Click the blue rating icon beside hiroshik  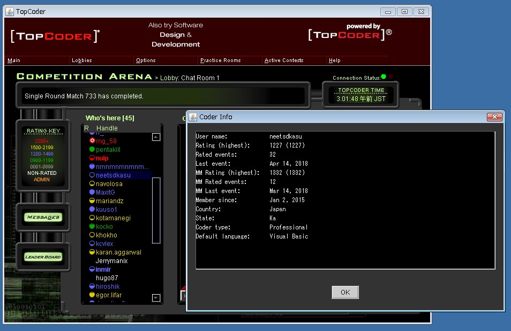pyautogui.click(x=92, y=286)
